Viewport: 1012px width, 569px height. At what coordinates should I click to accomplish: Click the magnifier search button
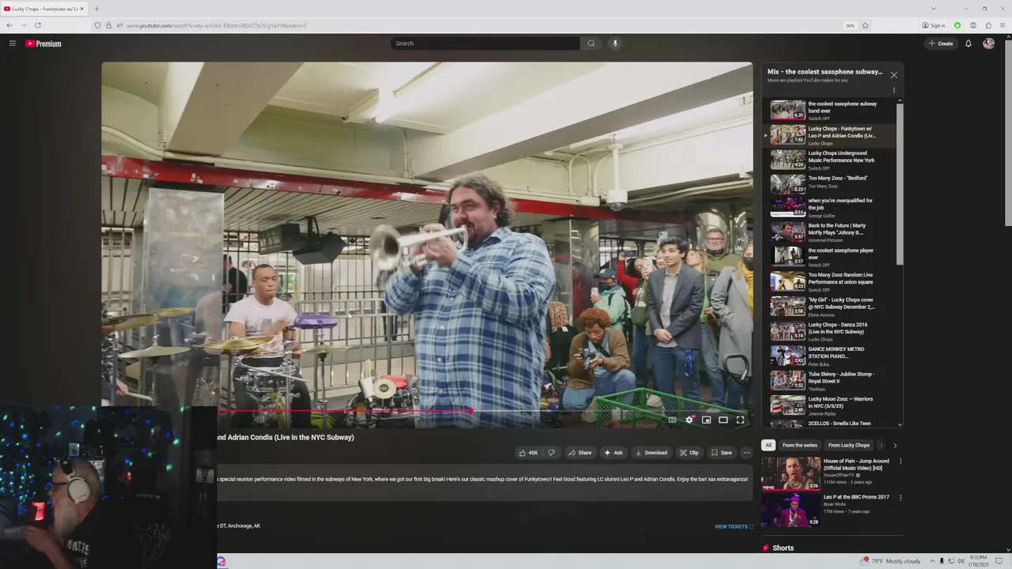[591, 43]
